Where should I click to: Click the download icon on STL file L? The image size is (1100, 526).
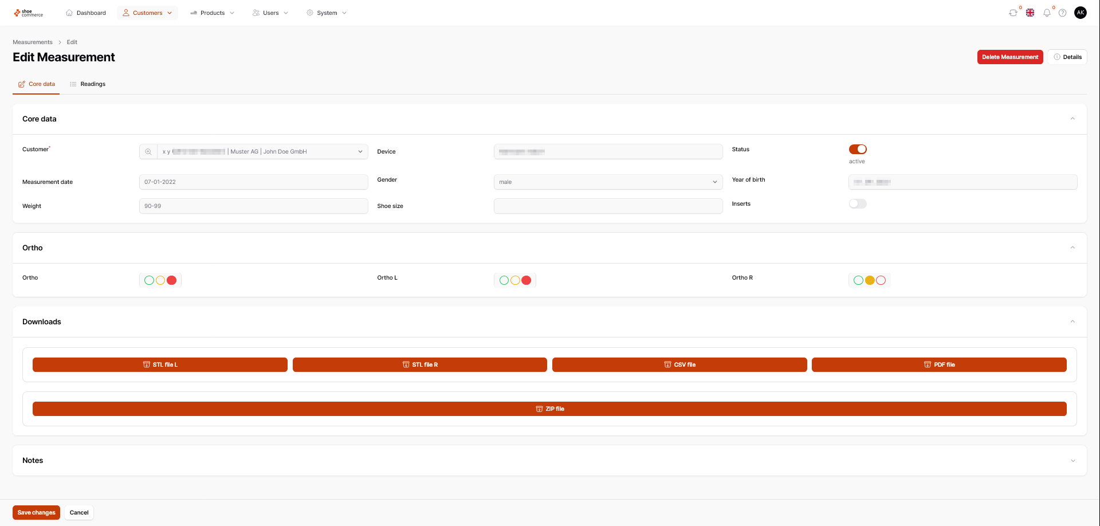147,364
